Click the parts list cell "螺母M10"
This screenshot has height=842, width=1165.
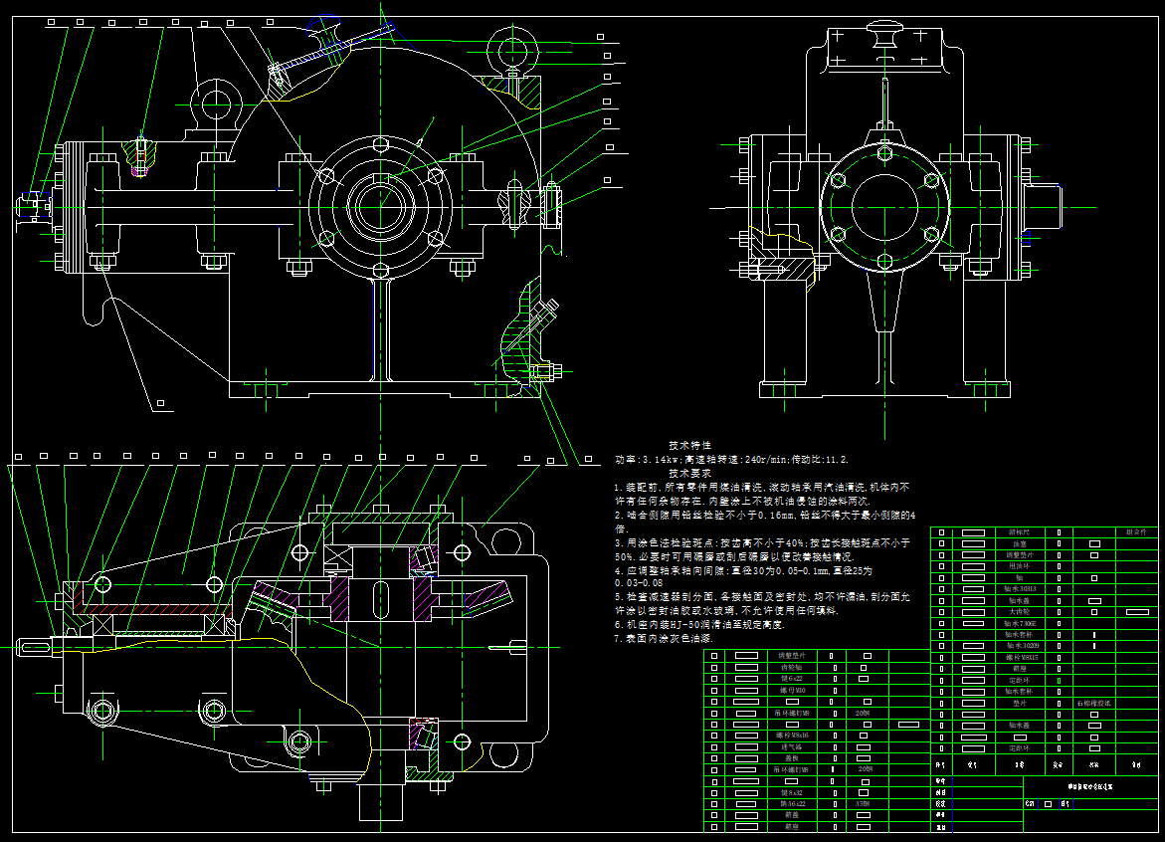(x=793, y=691)
